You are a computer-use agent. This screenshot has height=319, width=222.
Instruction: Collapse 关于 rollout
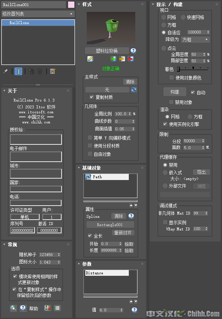4,90
